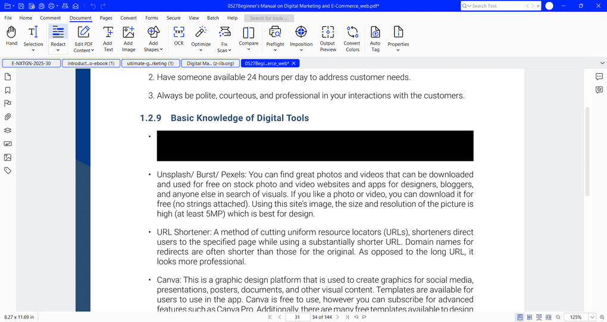Jump to the first page
The image size is (607, 322).
(270, 317)
